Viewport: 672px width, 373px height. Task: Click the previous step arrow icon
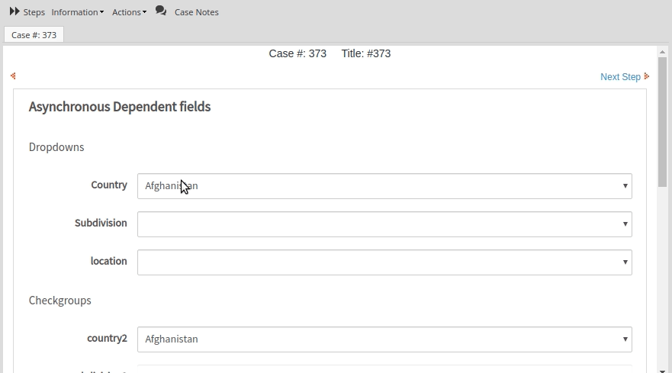click(13, 76)
